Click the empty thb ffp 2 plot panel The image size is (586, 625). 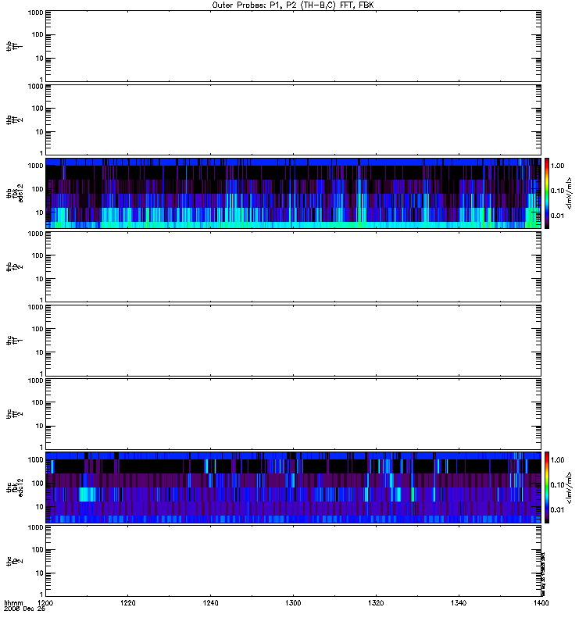293,266
